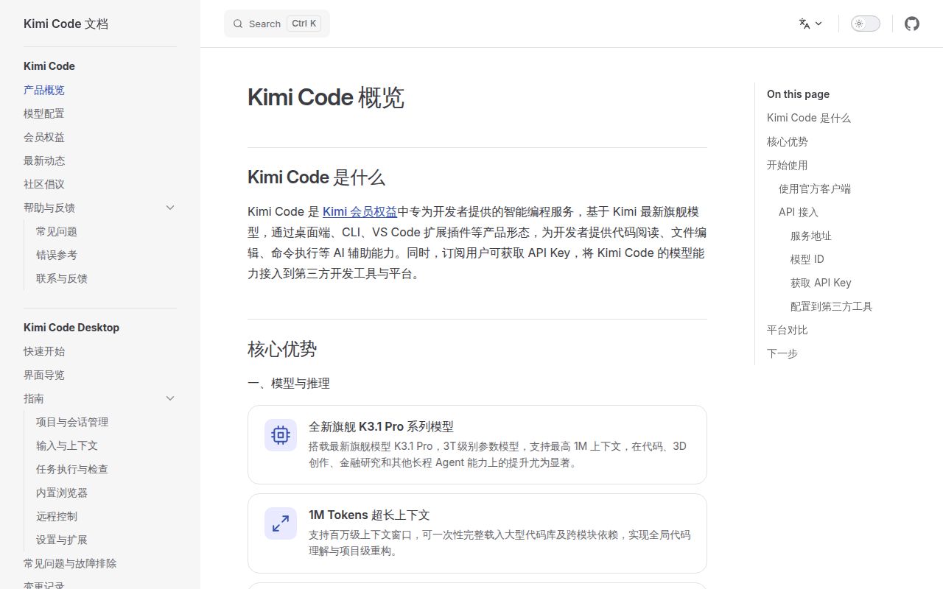
Task: Jump to 平台对比 in page outline
Action: (788, 330)
